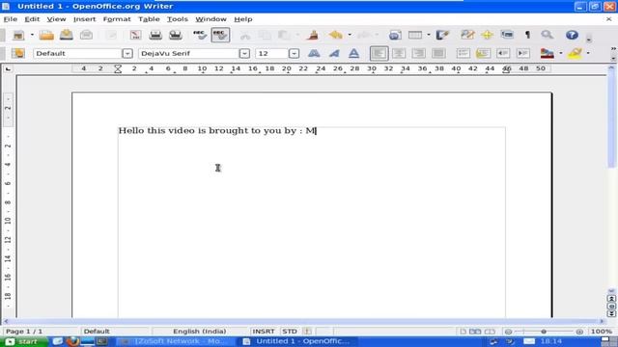
Task: Toggle Bold formatting
Action: 314,54
